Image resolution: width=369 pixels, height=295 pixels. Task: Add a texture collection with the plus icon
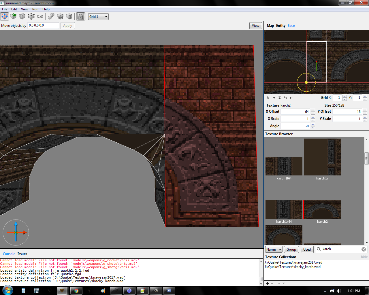click(x=268, y=283)
